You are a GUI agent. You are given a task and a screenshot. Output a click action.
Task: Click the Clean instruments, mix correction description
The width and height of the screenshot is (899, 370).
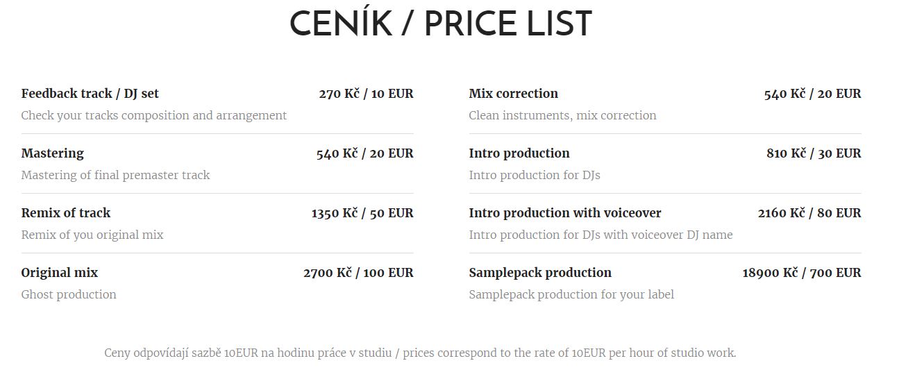(562, 116)
